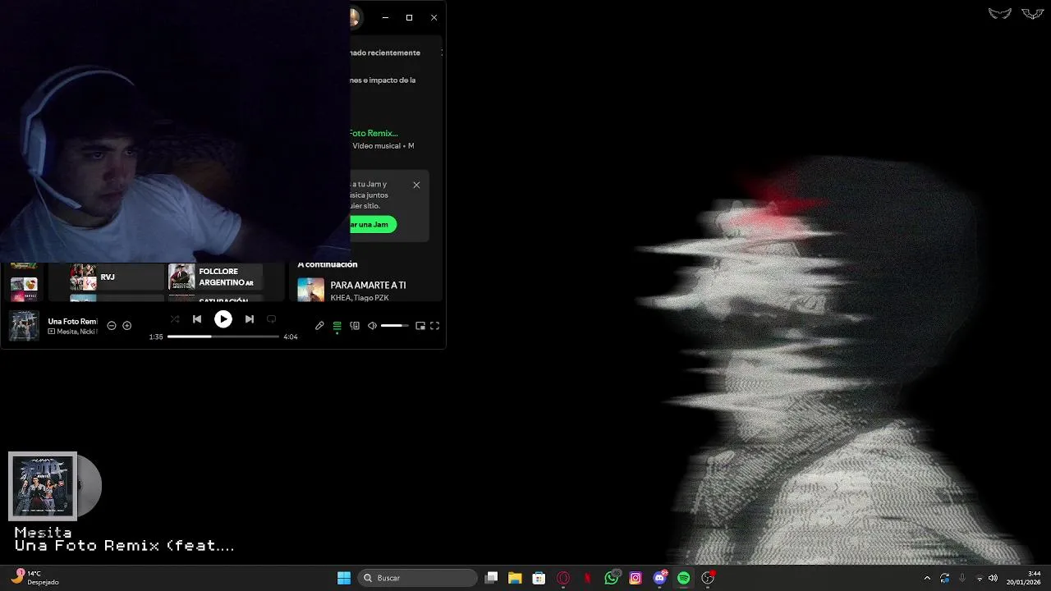Screen dimensions: 1051x591
Task: Show hidden system tray icons
Action: tap(927, 578)
